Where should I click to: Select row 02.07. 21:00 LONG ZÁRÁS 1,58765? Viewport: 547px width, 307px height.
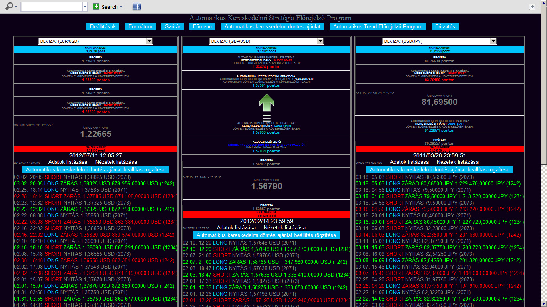(265, 262)
